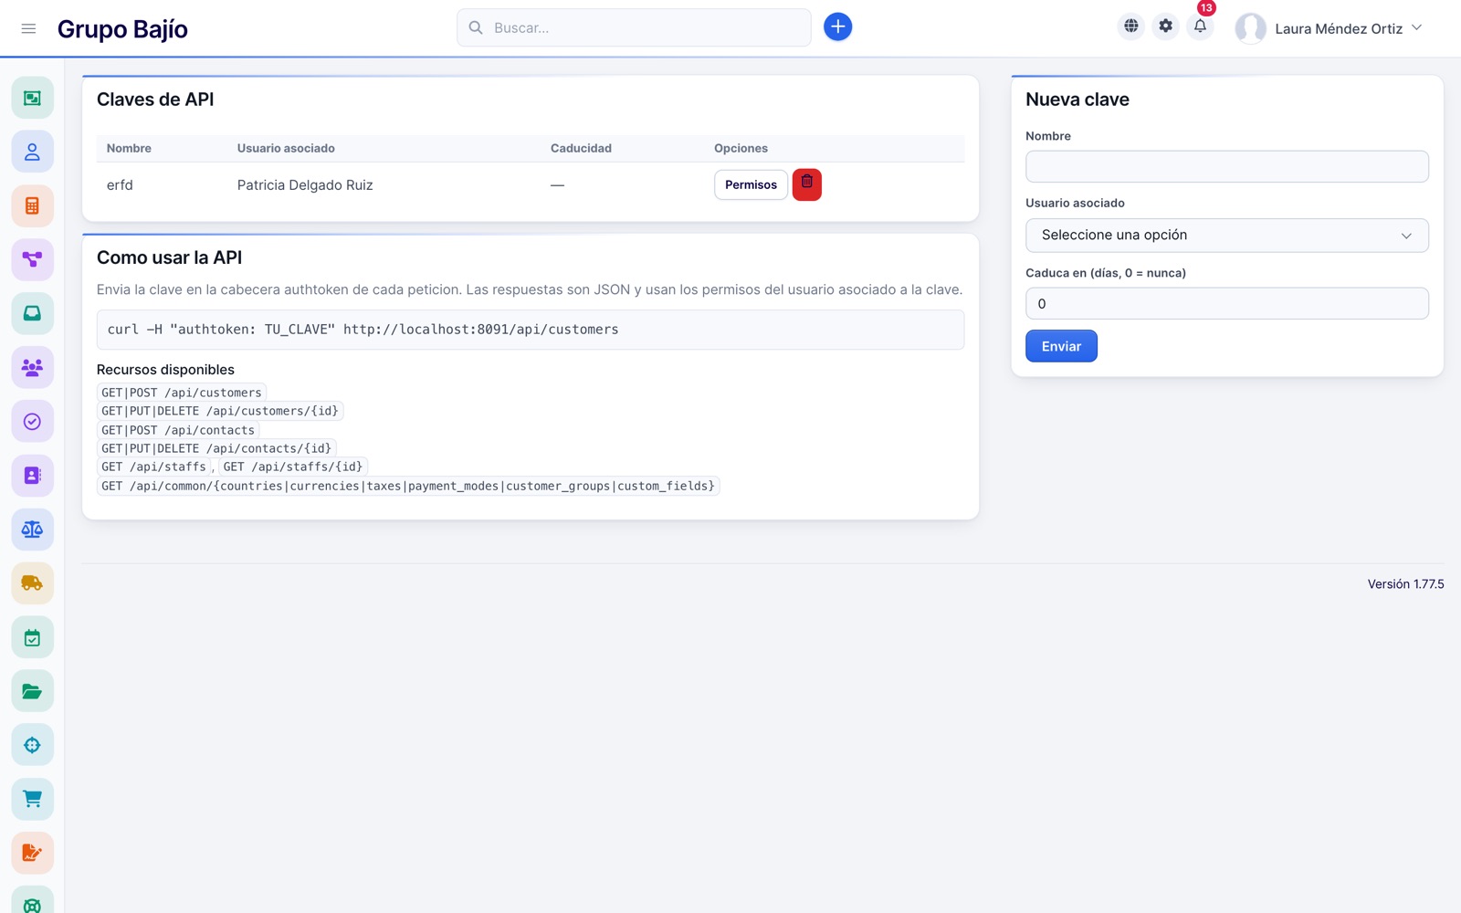This screenshot has width=1461, height=913.
Task: Click the GET|PUT|DELETE /api/contacts/{id} resource
Action: pyautogui.click(x=216, y=448)
